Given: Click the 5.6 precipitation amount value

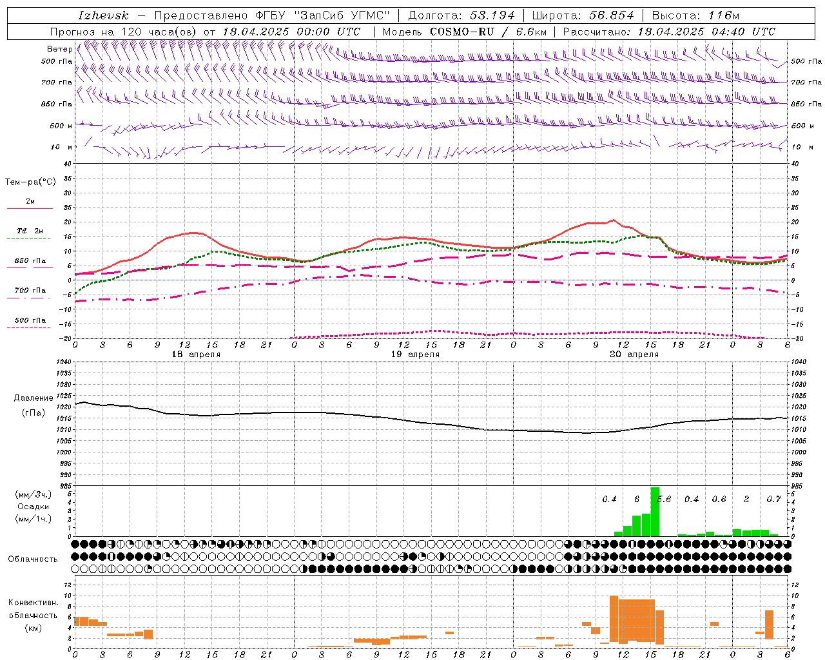Looking at the screenshot, I should [x=664, y=500].
